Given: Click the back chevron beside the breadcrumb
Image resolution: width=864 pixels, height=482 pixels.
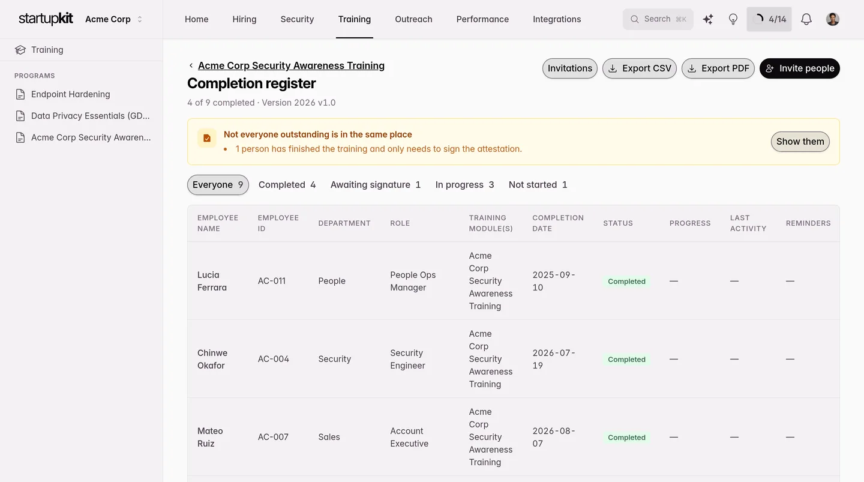Looking at the screenshot, I should (x=191, y=65).
